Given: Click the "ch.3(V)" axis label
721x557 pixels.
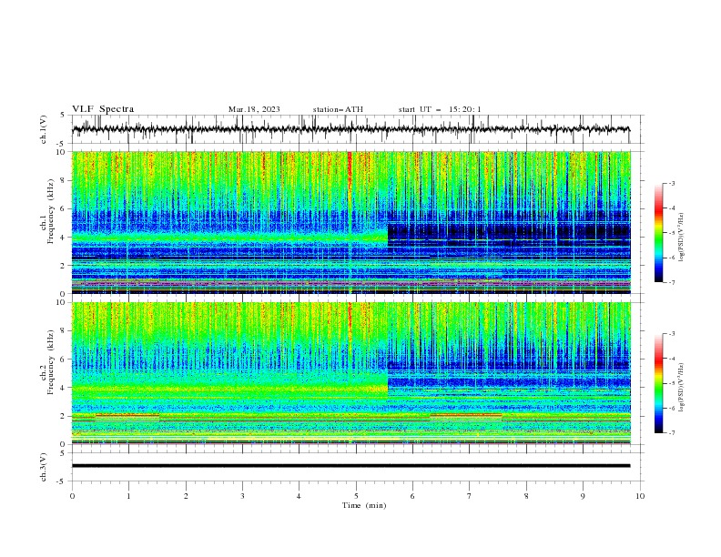Looking at the screenshot, I should click(x=44, y=467).
